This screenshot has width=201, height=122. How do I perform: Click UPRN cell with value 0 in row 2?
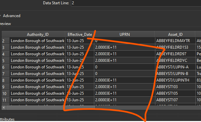[x=124, y=41]
